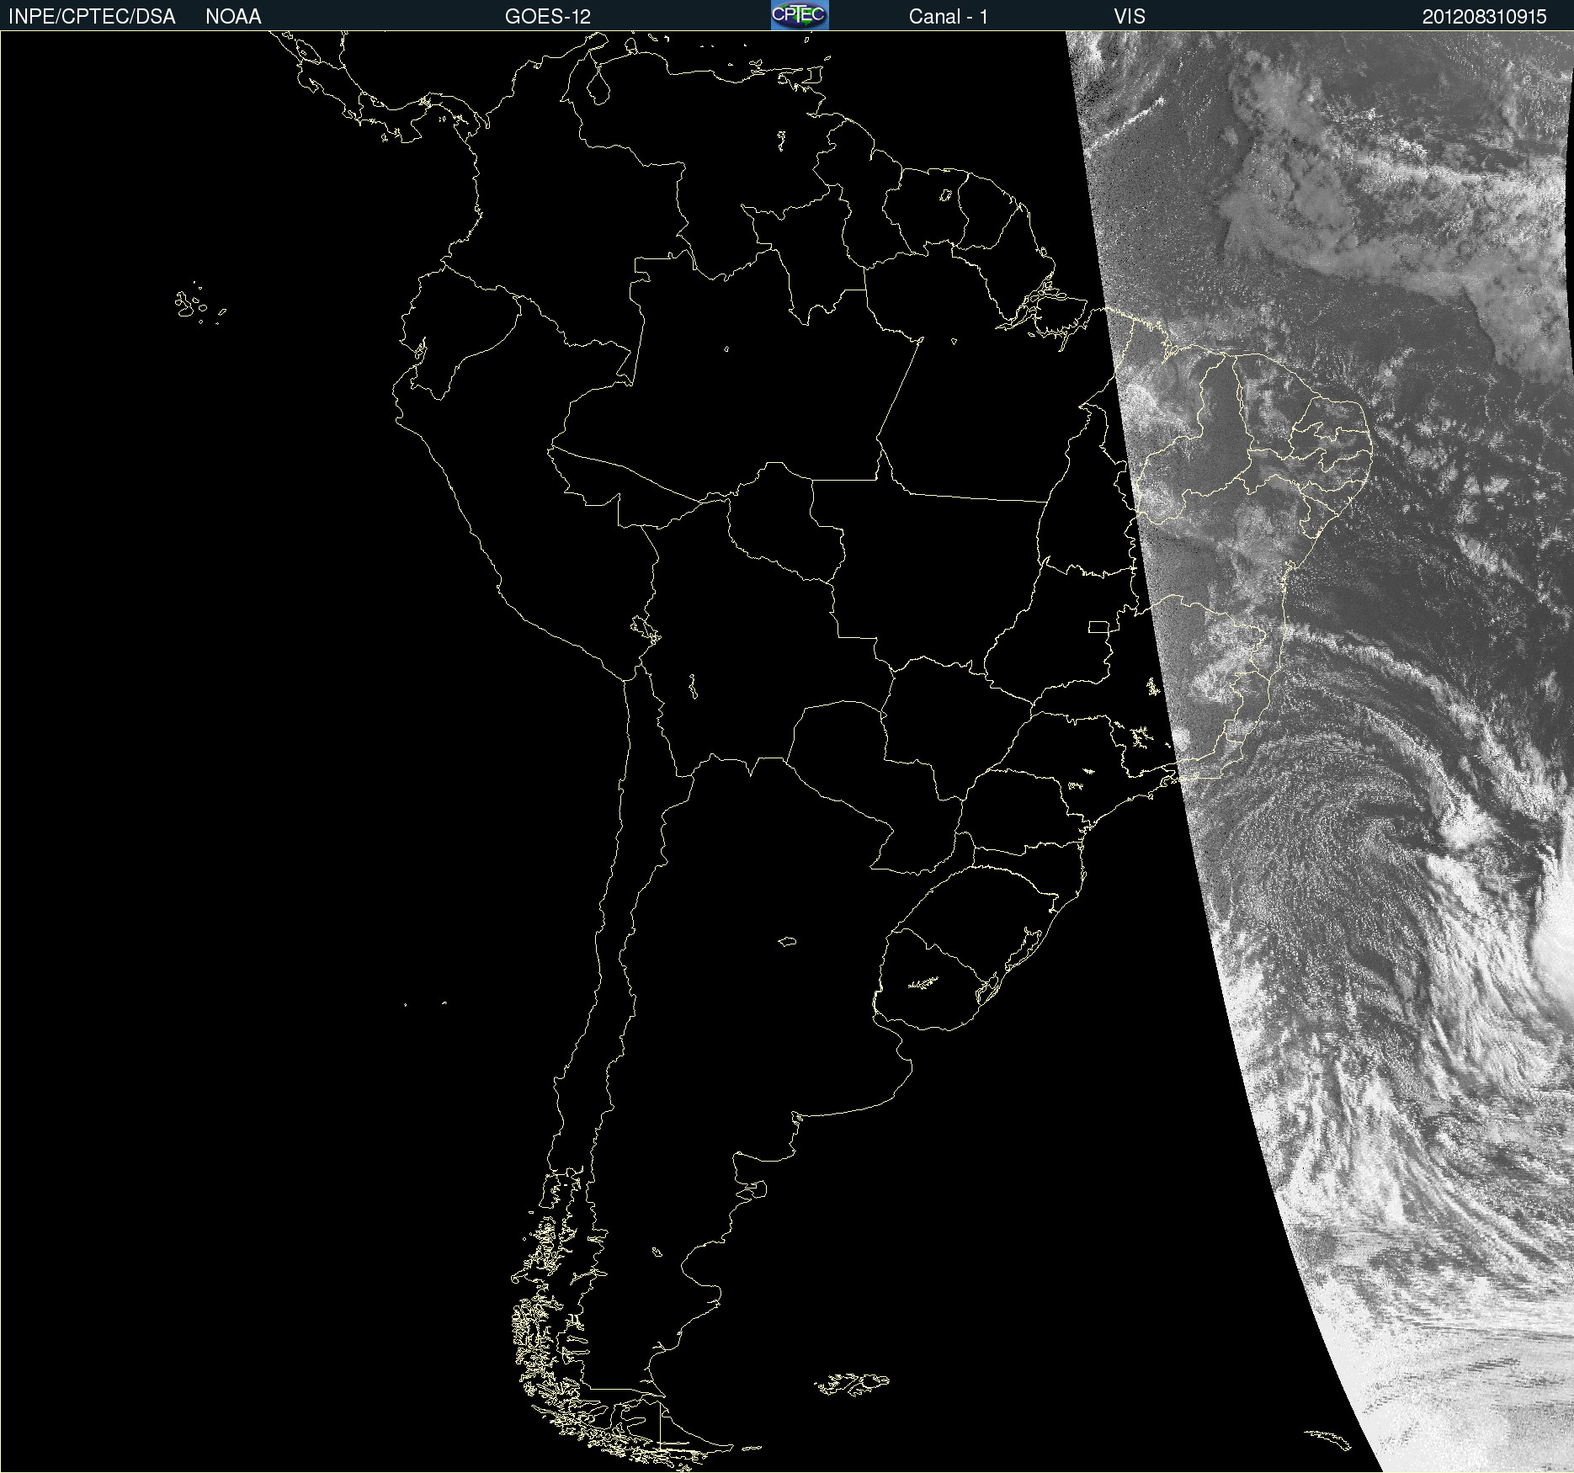Click the CPTEC logo in header

click(x=800, y=15)
